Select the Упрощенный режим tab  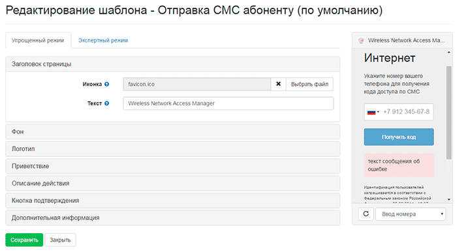click(38, 40)
